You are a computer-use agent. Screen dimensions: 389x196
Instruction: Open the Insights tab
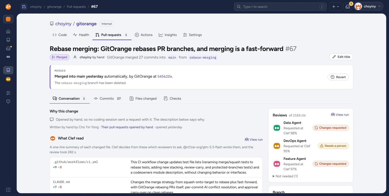168,35
